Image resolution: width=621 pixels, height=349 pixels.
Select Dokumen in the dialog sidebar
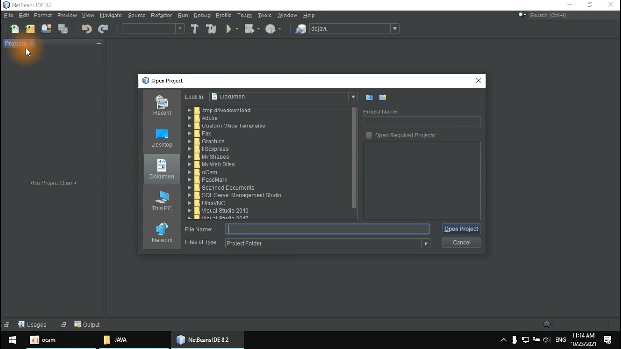pyautogui.click(x=162, y=169)
